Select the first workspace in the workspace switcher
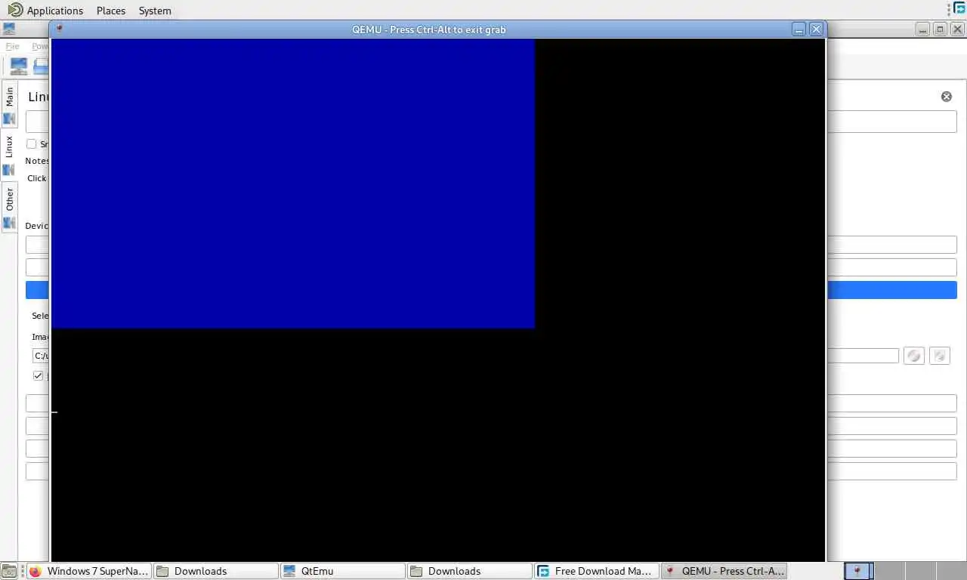 coord(858,571)
